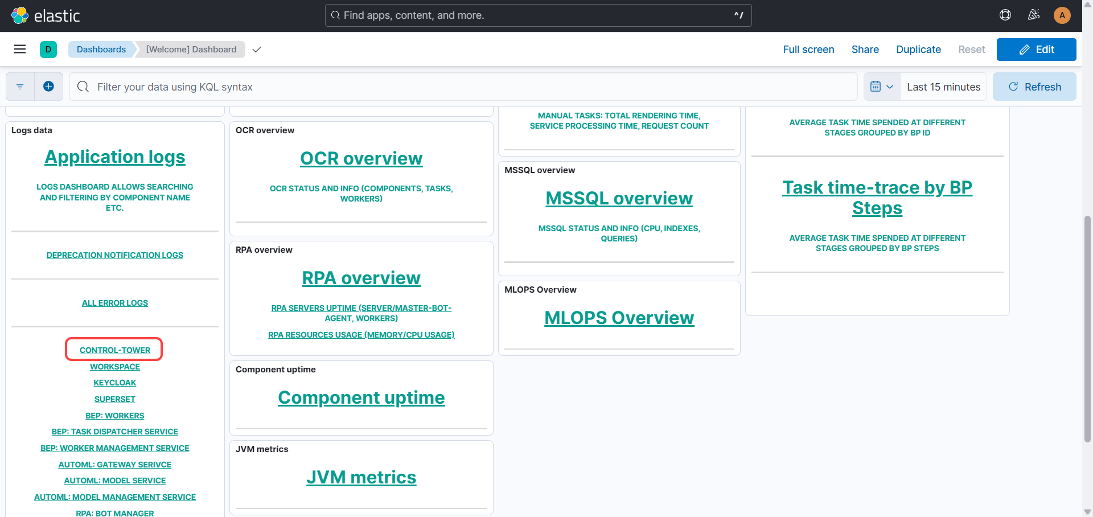This screenshot has height=517, width=1093.
Task: Open the JVM metrics link
Action: pos(361,478)
